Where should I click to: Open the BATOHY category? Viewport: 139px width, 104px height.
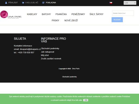coord(46,14)
